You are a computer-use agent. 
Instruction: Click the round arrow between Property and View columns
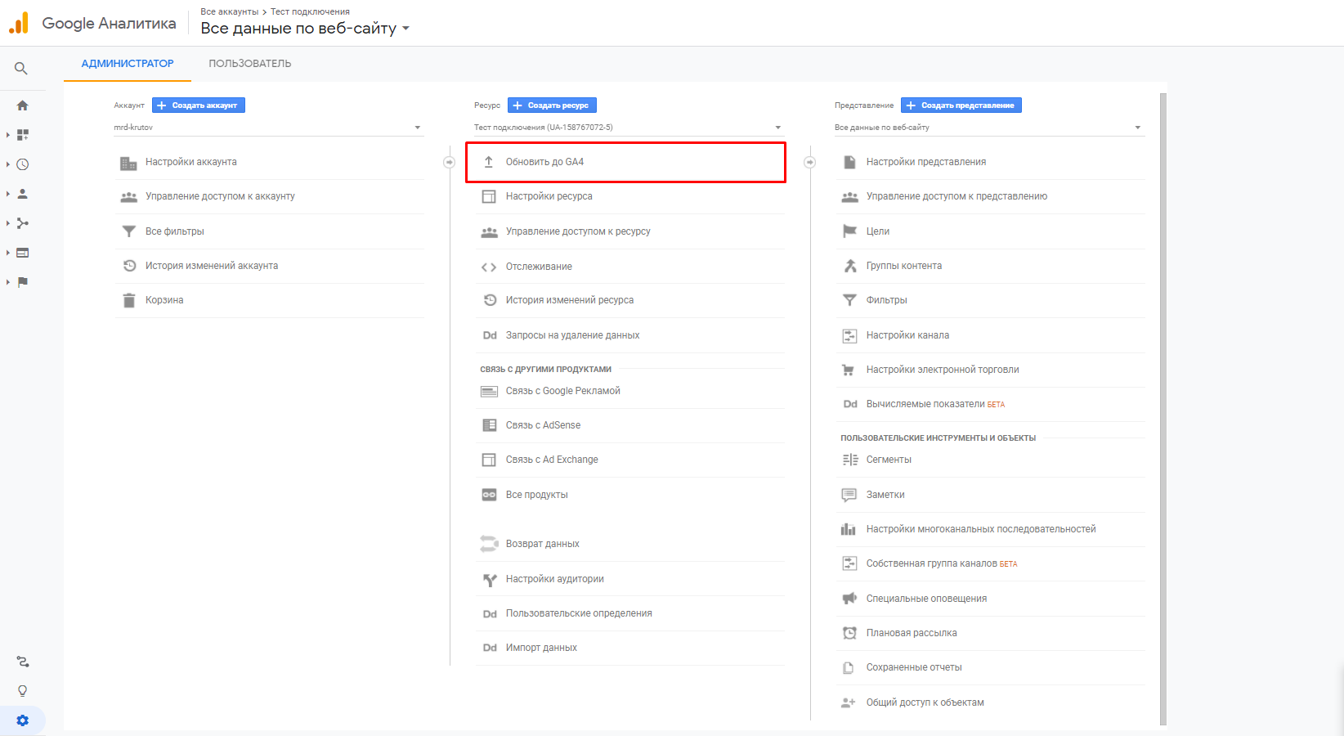(x=810, y=162)
